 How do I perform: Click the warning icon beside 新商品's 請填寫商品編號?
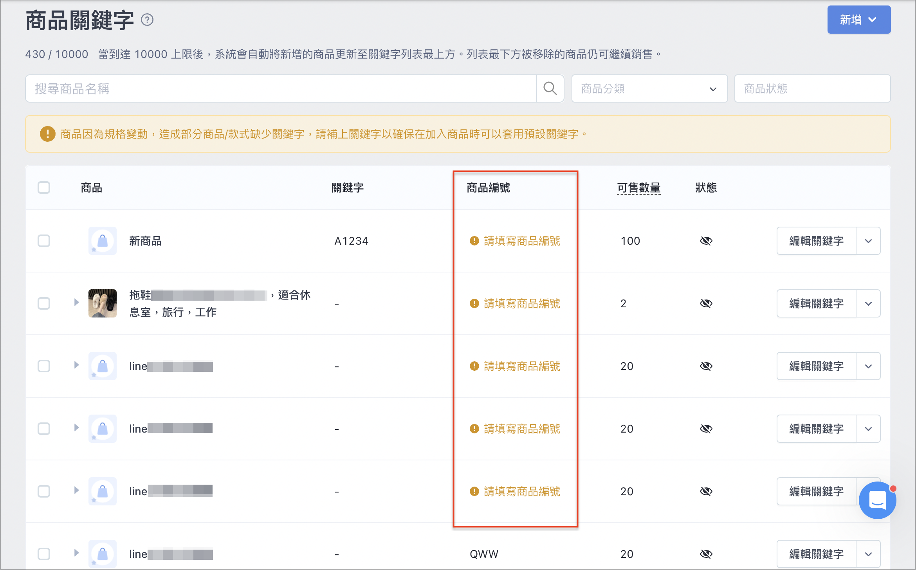pos(474,241)
